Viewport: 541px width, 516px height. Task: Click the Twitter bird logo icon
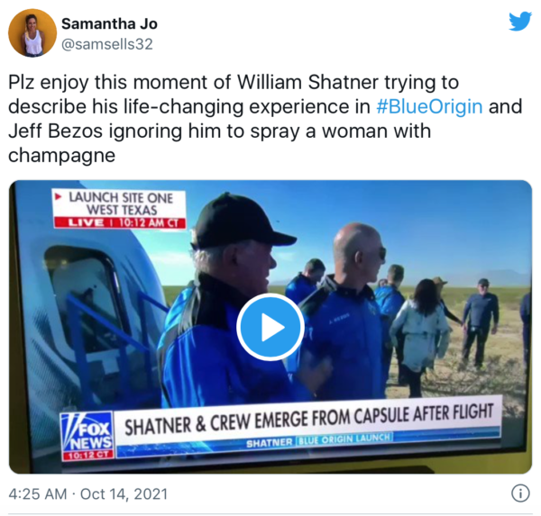point(520,22)
